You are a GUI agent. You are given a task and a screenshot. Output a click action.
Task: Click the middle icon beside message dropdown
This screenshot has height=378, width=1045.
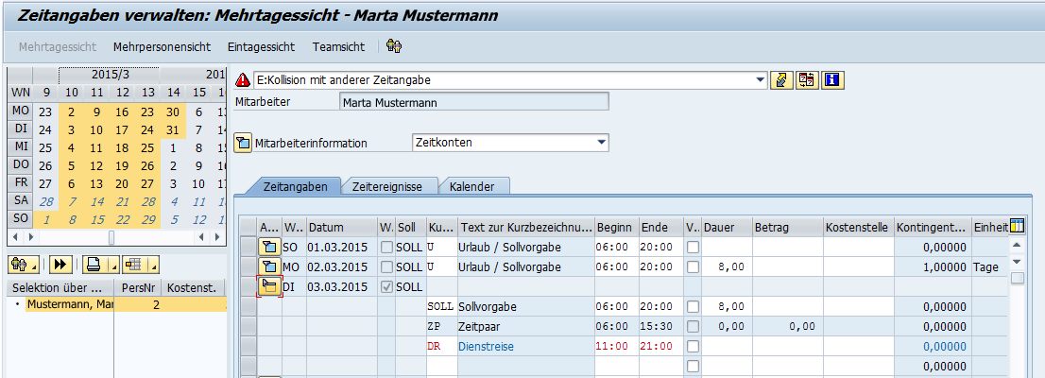click(x=806, y=81)
